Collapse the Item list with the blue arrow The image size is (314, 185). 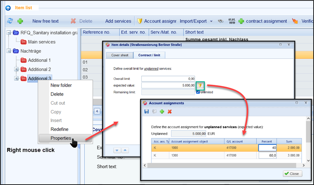[8, 8]
